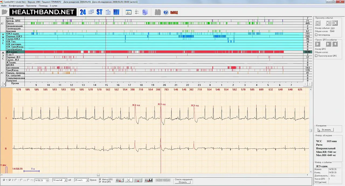Toggle the Метка QRS checkbox
Screen dimensions: 345x186
(x=100, y=179)
